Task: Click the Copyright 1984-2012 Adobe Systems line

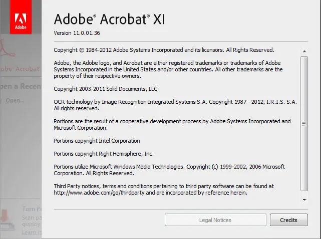Action: [164, 50]
